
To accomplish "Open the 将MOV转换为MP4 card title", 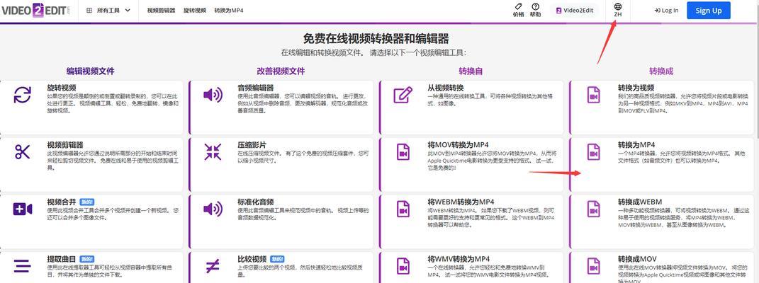I will [458, 145].
